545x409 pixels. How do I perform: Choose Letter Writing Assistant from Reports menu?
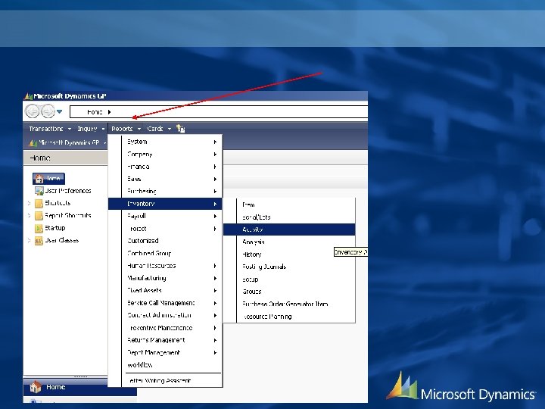165,380
